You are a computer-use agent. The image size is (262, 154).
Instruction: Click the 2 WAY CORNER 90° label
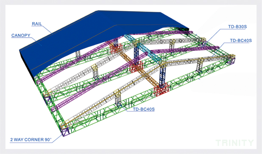[x=31, y=140]
